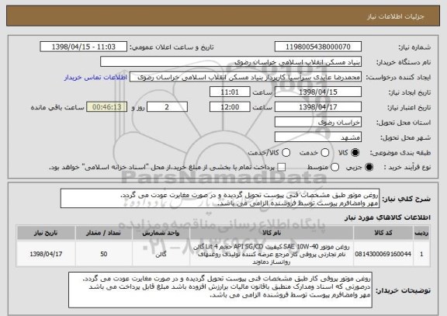Click the creation time field 11:01
The width and height of the screenshot is (447, 316).
[x=230, y=92]
